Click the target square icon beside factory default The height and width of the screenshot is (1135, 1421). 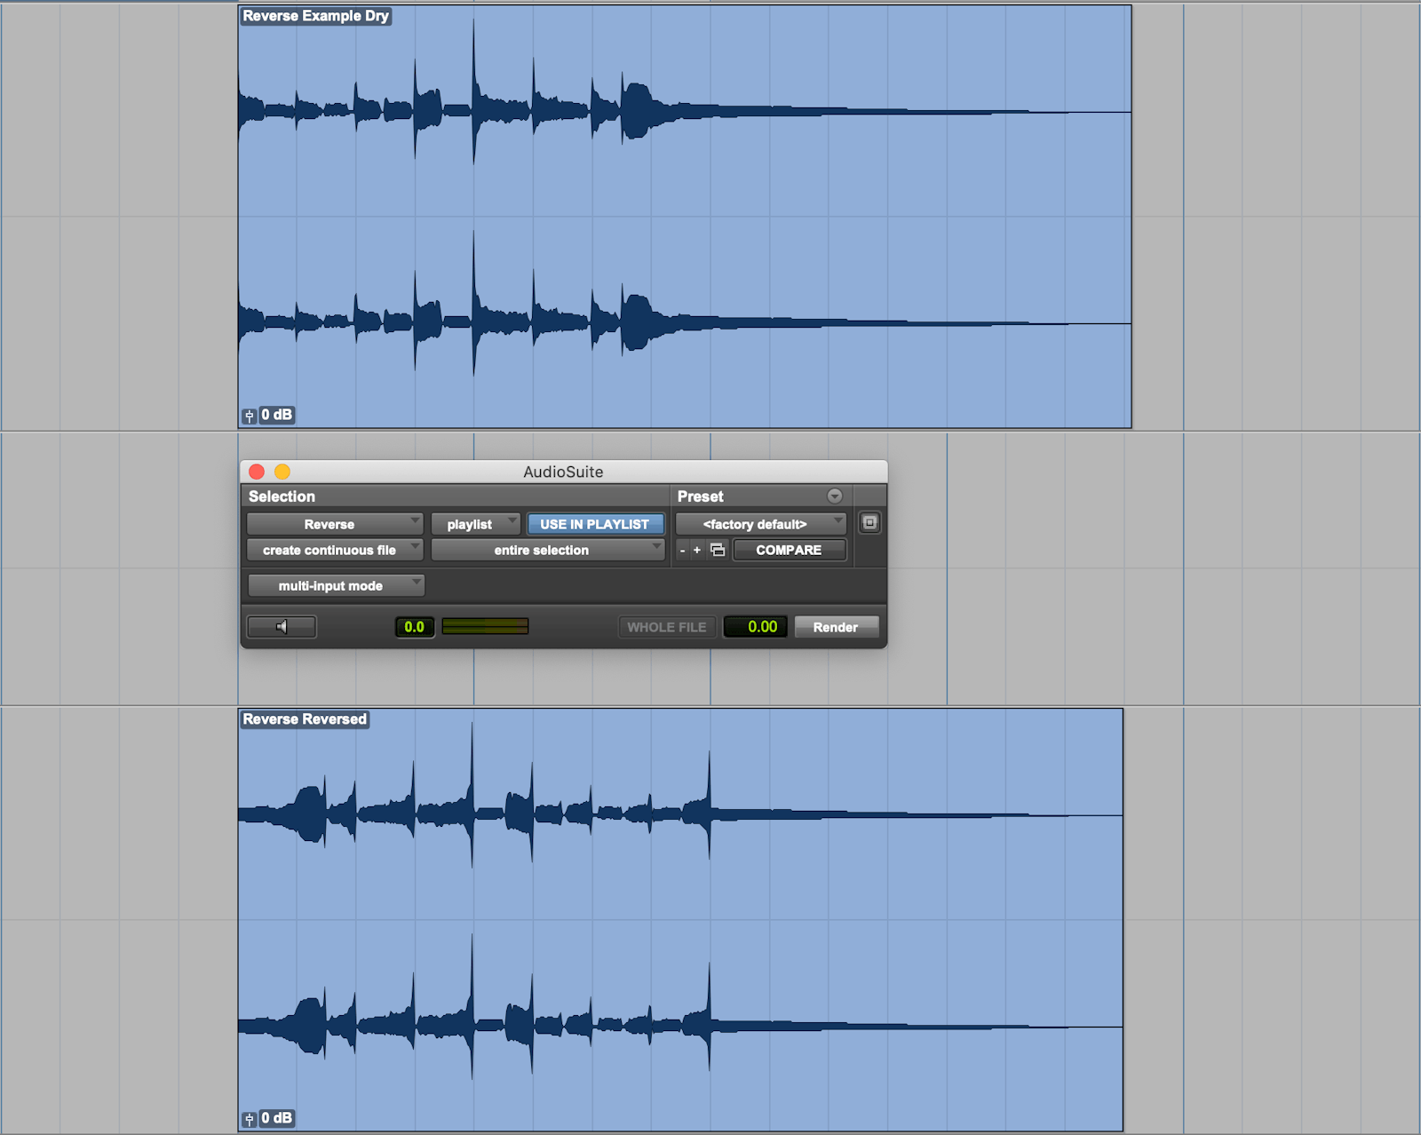point(869,523)
